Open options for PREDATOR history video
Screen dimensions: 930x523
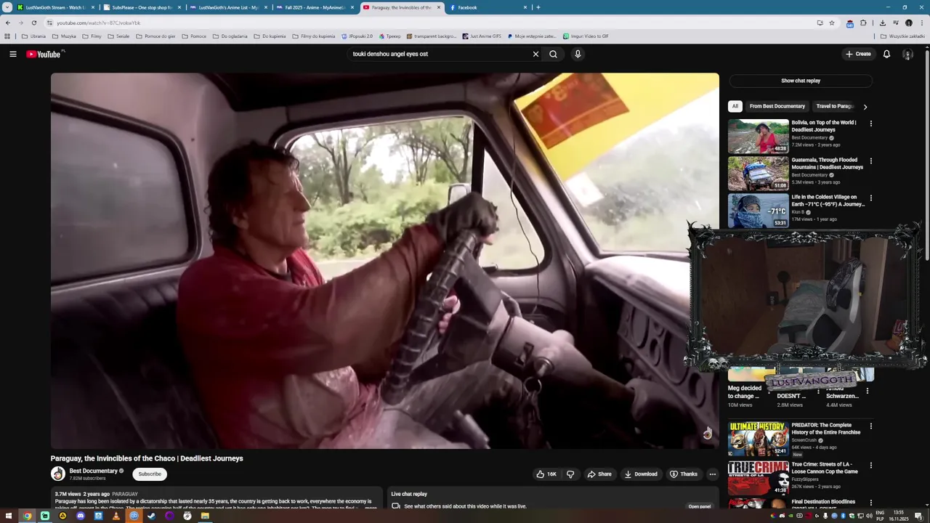coord(870,426)
